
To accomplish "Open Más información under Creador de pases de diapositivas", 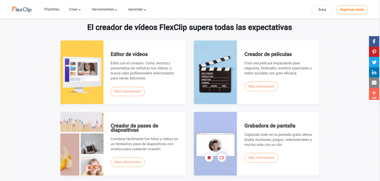I will [128, 162].
